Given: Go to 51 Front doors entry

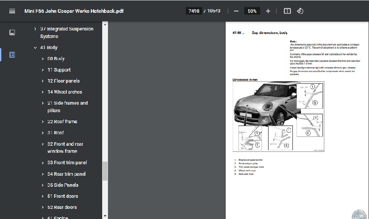Looking at the screenshot, I should click(x=62, y=196).
